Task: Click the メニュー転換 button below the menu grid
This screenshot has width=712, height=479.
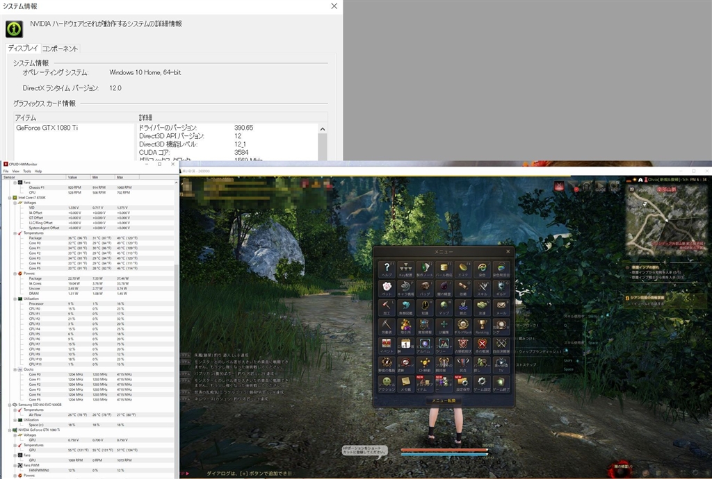Action: [x=444, y=401]
